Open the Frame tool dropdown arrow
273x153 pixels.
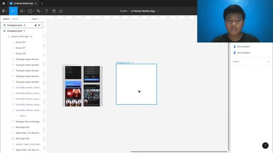pyautogui.click(x=25, y=11)
